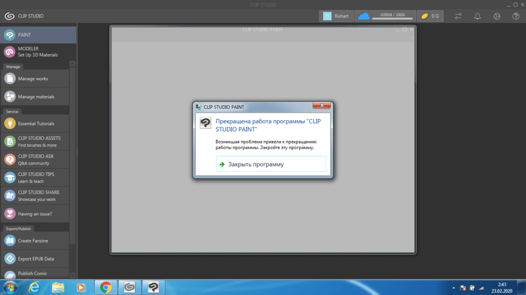Open CLIP STUDIO ASK Q&A community
The height and width of the screenshot is (295, 526).
click(x=35, y=160)
